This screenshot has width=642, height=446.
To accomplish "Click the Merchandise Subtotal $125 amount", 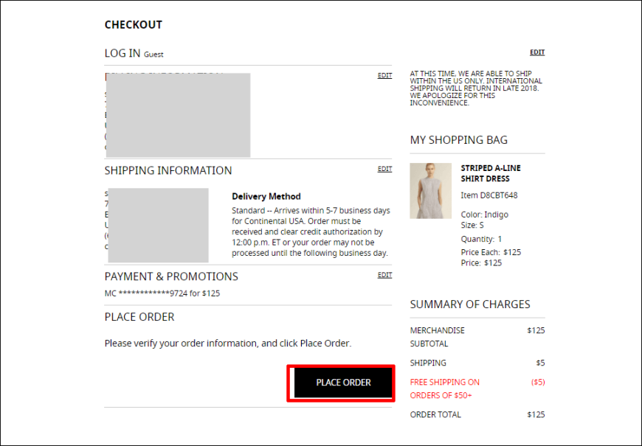I will (x=536, y=330).
